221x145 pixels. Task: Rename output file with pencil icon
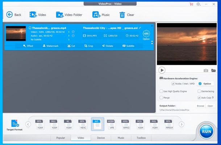(140, 28)
